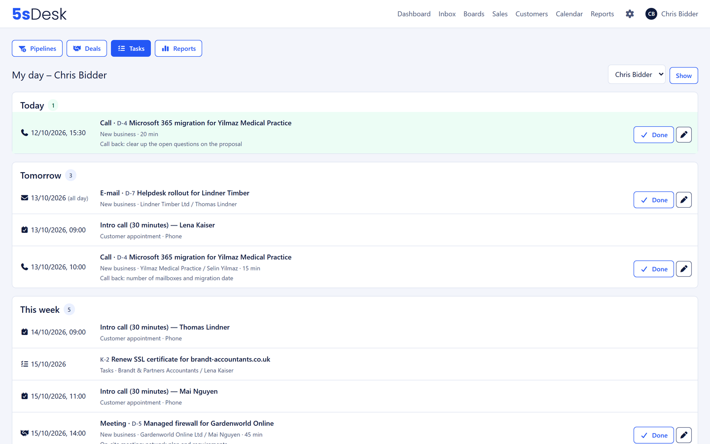Click phone icon beside 12/10/2026, 15:30

click(24, 133)
